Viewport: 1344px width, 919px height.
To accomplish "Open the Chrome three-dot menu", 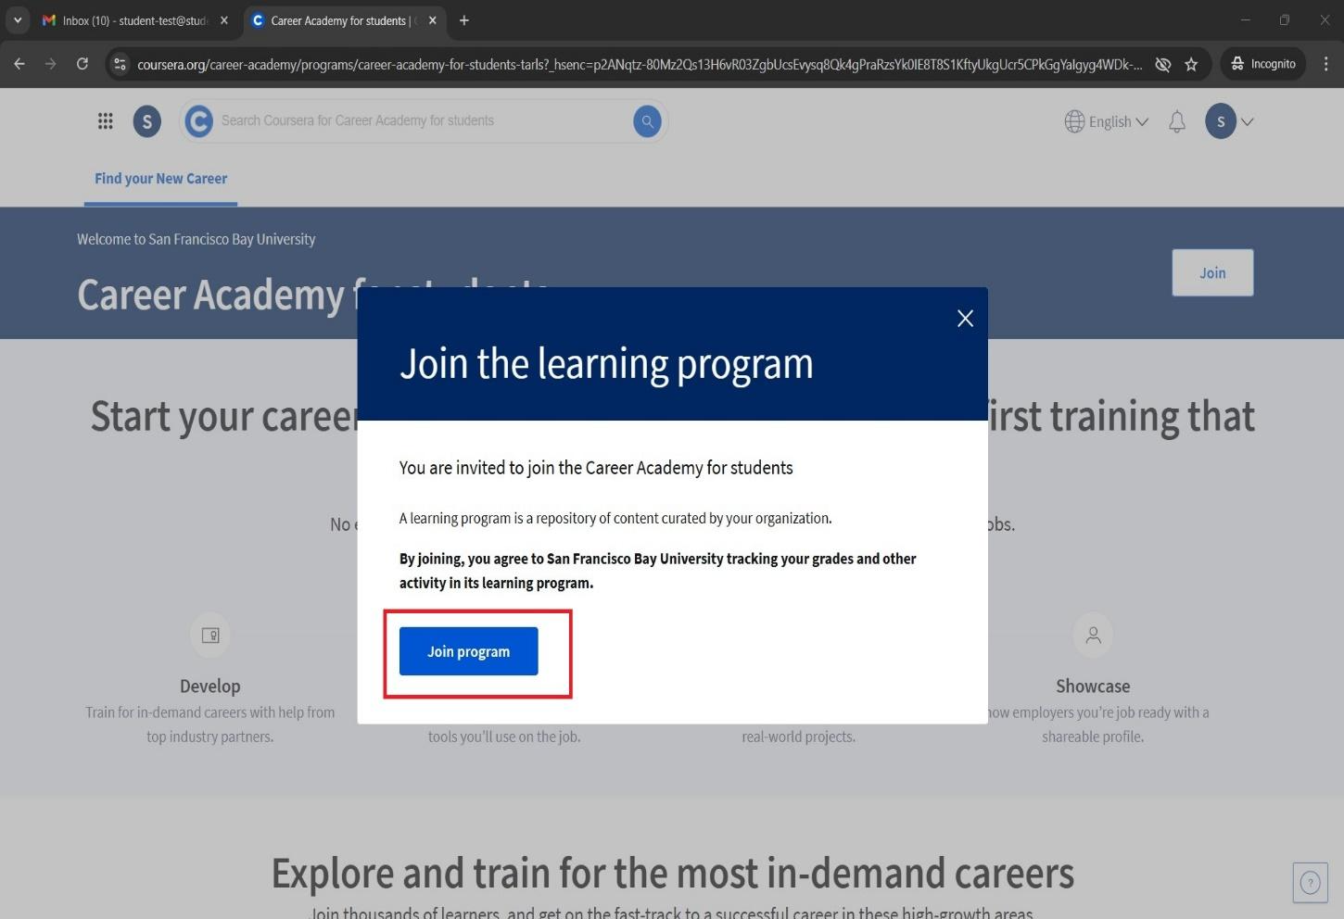I will tap(1326, 64).
